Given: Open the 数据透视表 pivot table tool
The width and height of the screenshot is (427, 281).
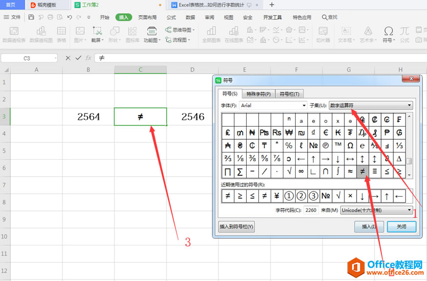Looking at the screenshot, I should click(14, 35).
